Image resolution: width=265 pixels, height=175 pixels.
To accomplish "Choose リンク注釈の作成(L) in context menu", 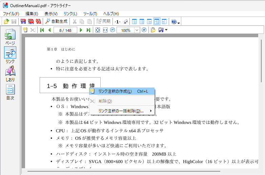I will coord(122,91).
